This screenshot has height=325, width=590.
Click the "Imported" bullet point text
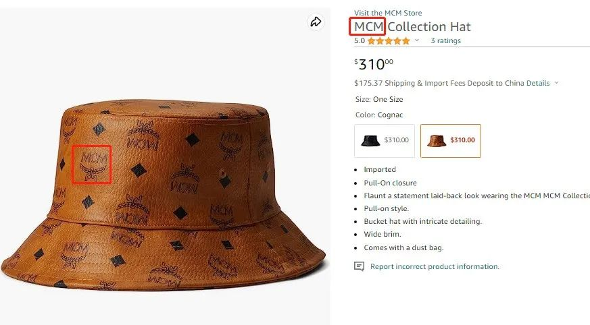click(380, 169)
